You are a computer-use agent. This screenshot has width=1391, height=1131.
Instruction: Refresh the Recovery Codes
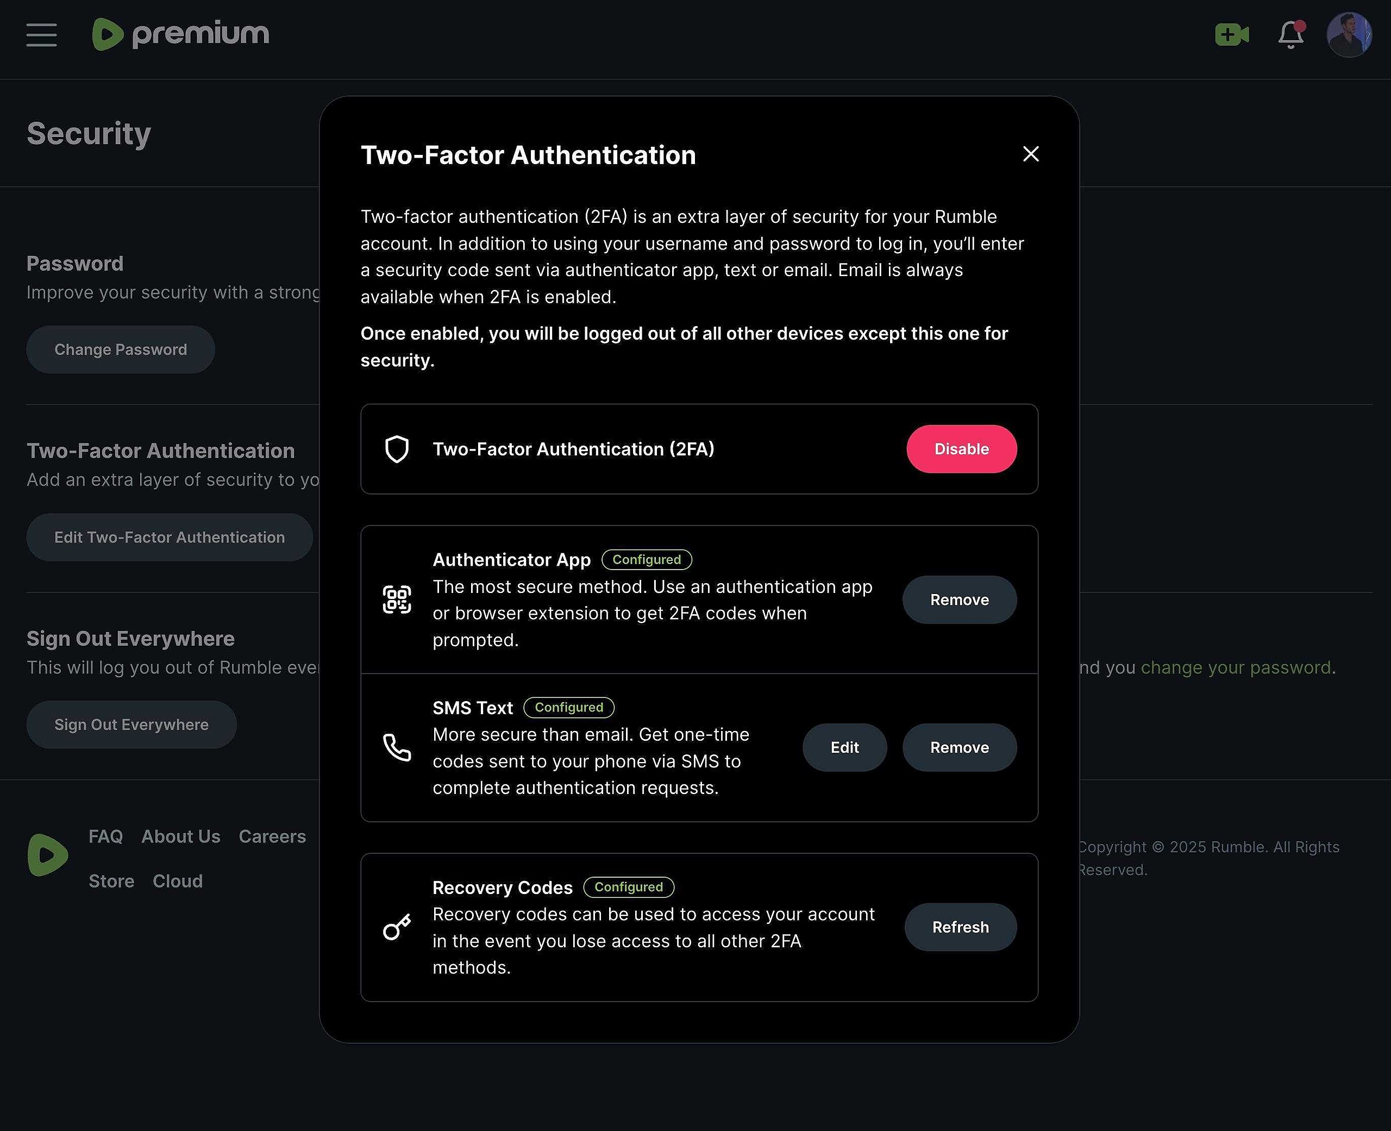pyautogui.click(x=960, y=928)
